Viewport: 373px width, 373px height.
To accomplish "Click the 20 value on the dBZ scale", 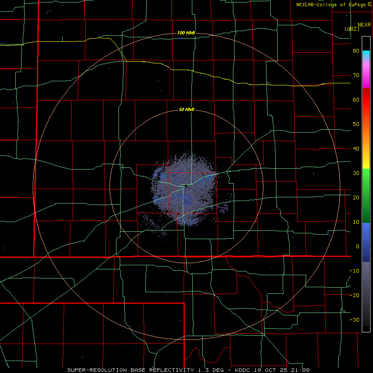I will point(356,198).
